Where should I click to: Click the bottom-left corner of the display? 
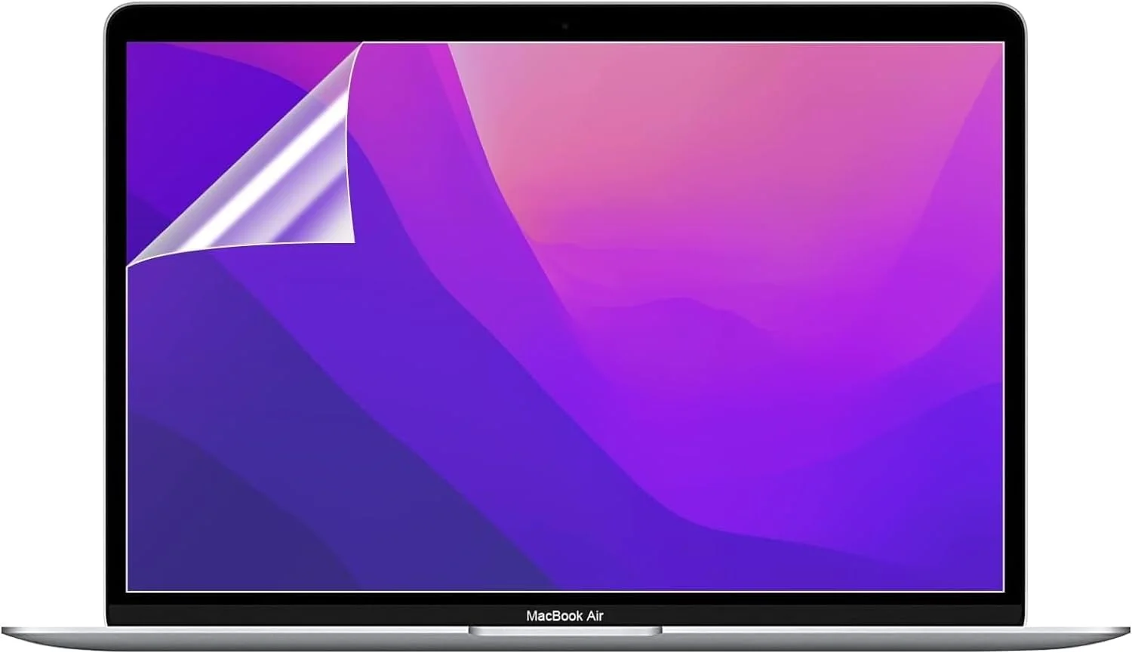pyautogui.click(x=128, y=590)
